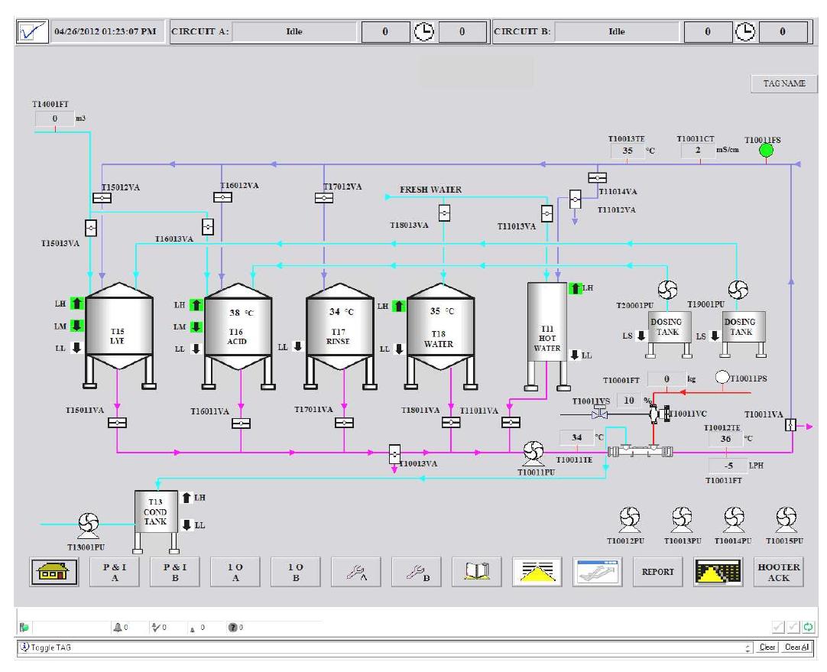The image size is (827, 672).
Task: Acknowledge hooter with HOOTER ACK
Action: click(x=779, y=572)
